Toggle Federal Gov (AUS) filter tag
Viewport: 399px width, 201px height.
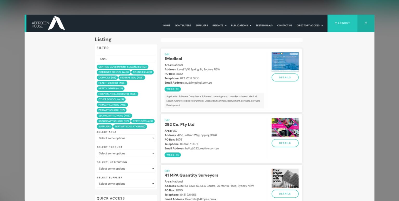[x=132, y=78]
